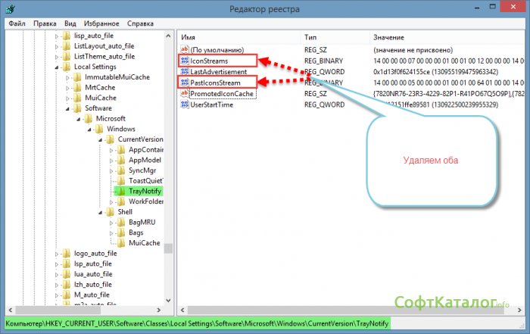This screenshot has width=530, height=334.
Task: Click the Значение column header
Action: click(447, 37)
